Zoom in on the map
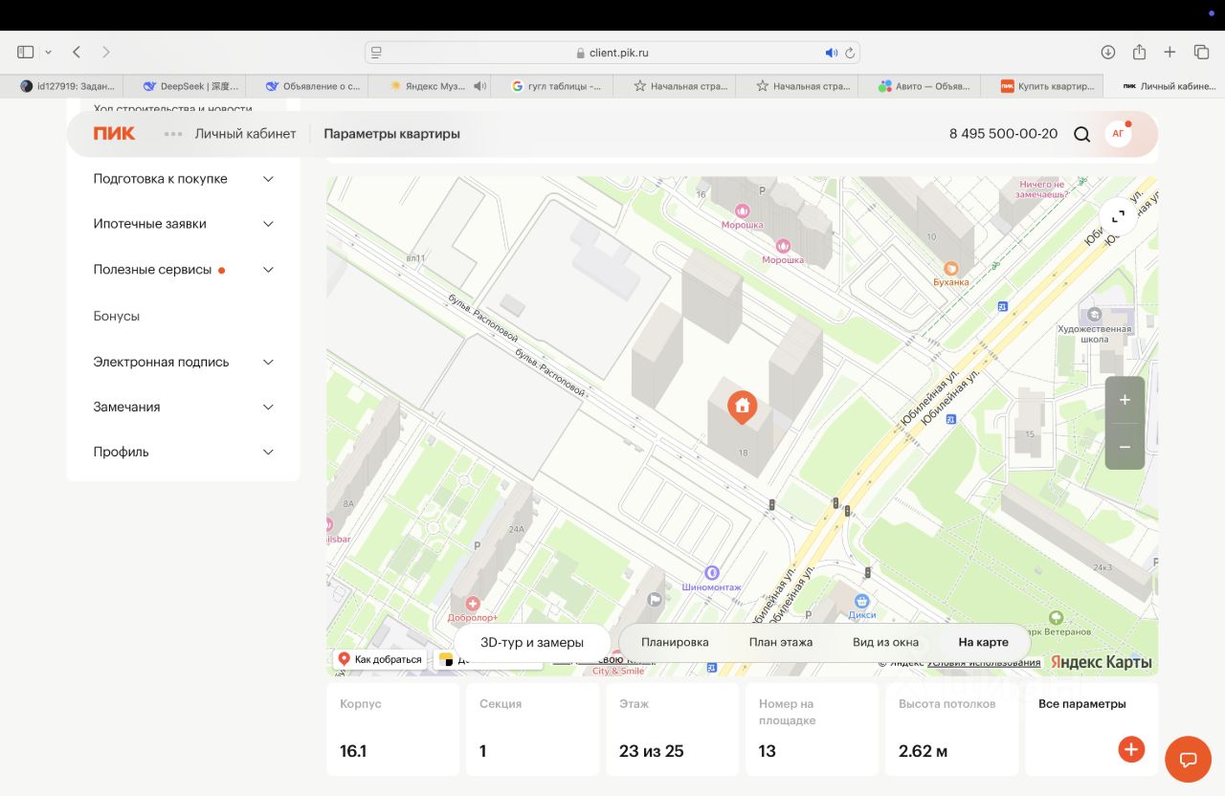1225x796 pixels. tap(1125, 400)
